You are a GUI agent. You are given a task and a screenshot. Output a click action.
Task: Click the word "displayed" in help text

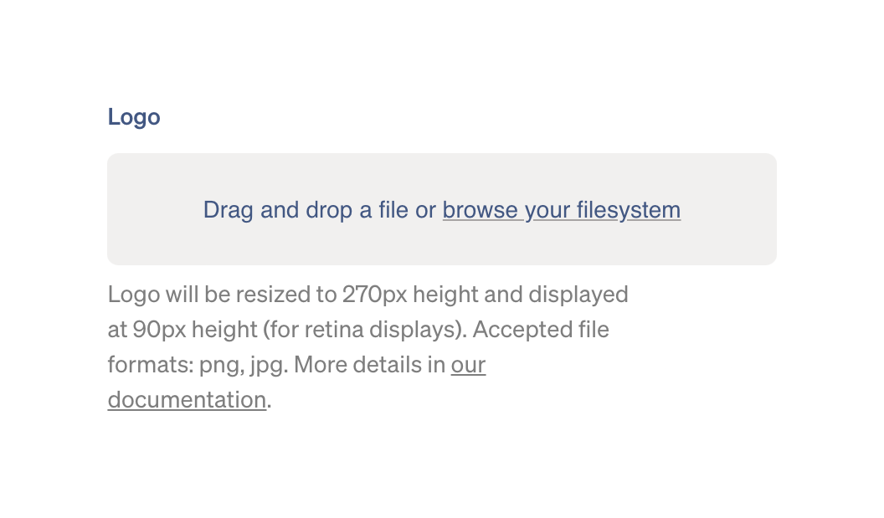tap(578, 295)
